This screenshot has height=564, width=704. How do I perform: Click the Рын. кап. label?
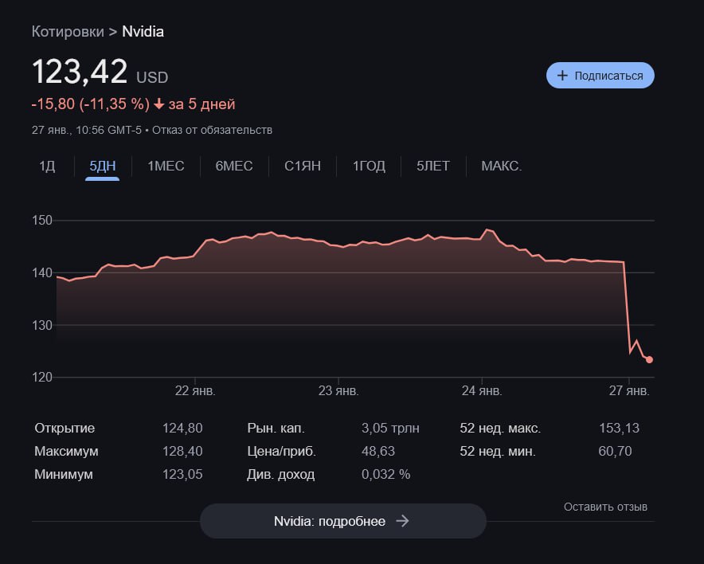coord(276,428)
